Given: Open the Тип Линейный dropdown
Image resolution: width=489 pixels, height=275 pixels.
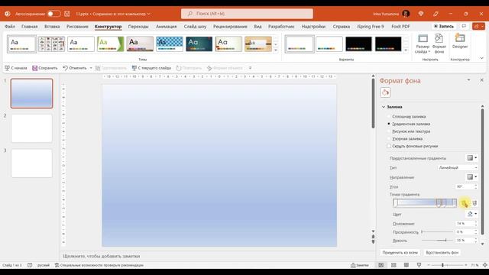Looking at the screenshot, I should click(x=458, y=168).
